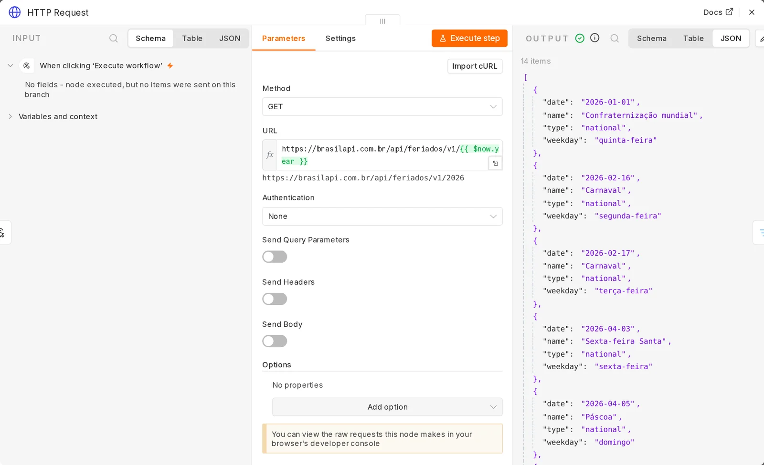The image size is (764, 465).
Task: Toggle Send Query Parameters switch
Action: tap(275, 257)
